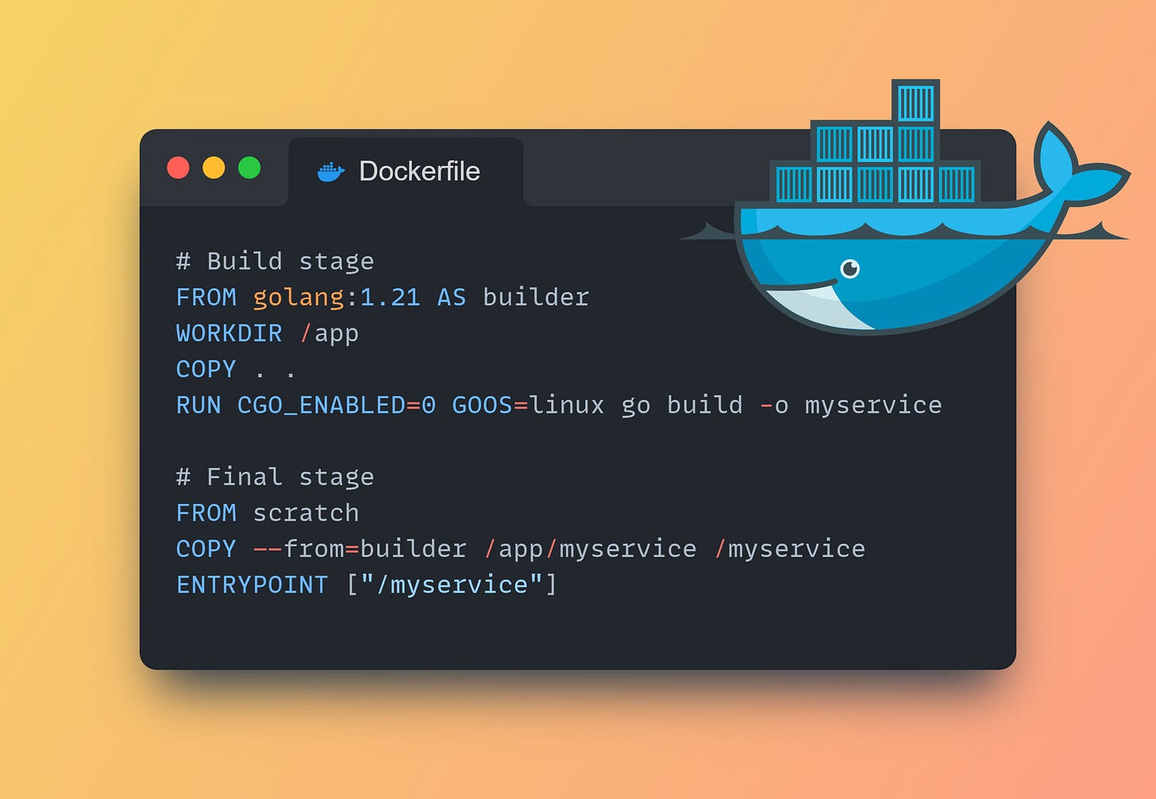This screenshot has width=1156, height=799.
Task: Click the "WORKDIR" instruction
Action: click(229, 333)
